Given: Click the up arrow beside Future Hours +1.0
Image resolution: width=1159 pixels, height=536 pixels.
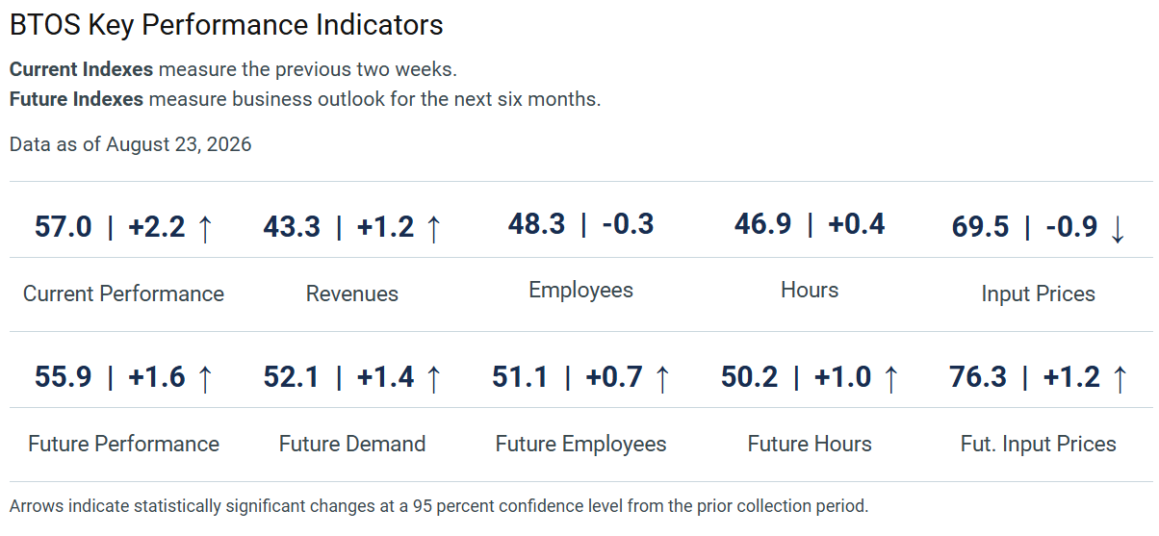Looking at the screenshot, I should (890, 378).
